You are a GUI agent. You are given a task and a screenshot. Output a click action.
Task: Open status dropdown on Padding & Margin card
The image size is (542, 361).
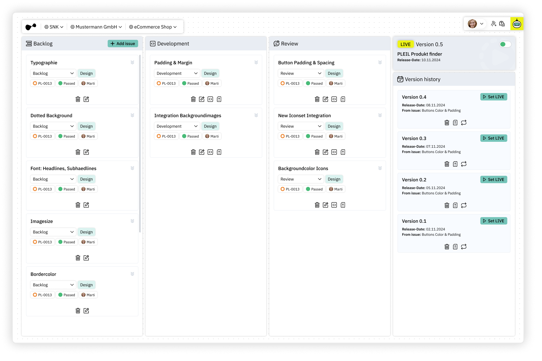click(x=177, y=73)
